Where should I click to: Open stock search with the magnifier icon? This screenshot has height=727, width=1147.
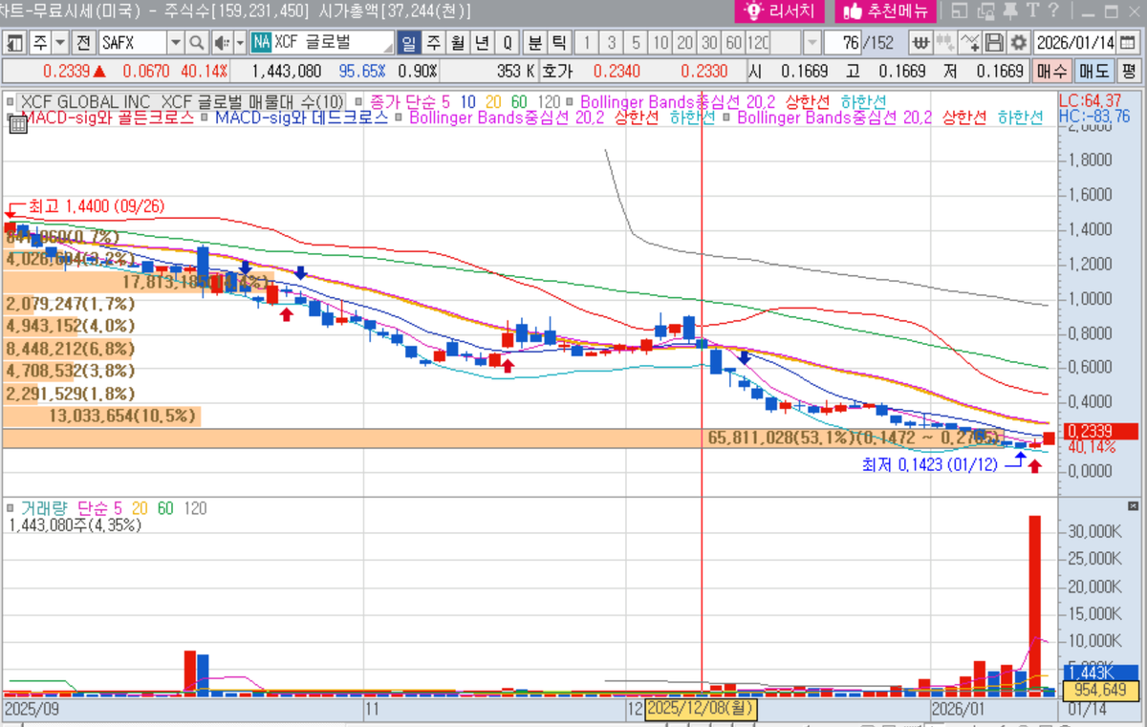196,43
